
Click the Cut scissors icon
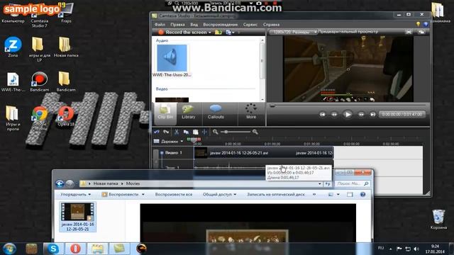click(x=177, y=132)
